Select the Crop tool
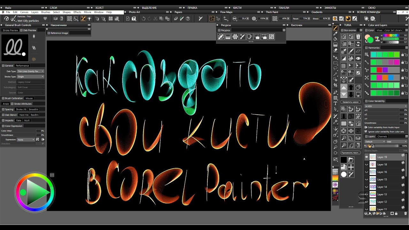This screenshot has width=409, height=230. [x=336, y=85]
